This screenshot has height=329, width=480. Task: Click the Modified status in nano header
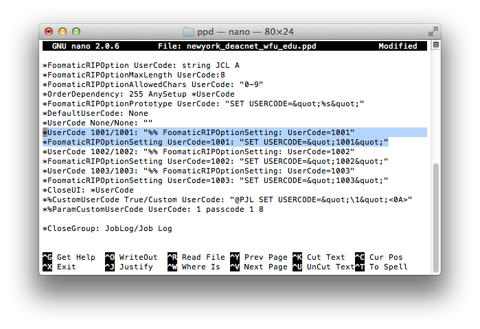tap(398, 46)
